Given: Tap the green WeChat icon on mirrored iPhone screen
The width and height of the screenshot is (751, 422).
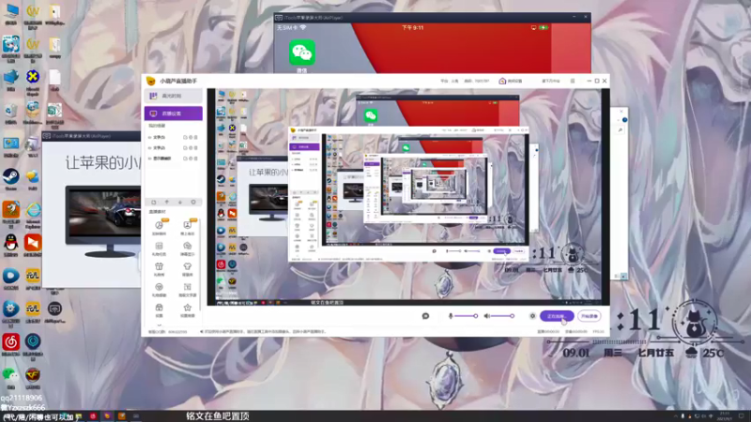Looking at the screenshot, I should (302, 53).
